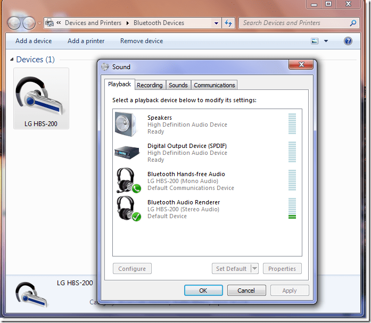Click Cancel in the Sound dialog
The width and height of the screenshot is (371, 323).
pyautogui.click(x=246, y=291)
